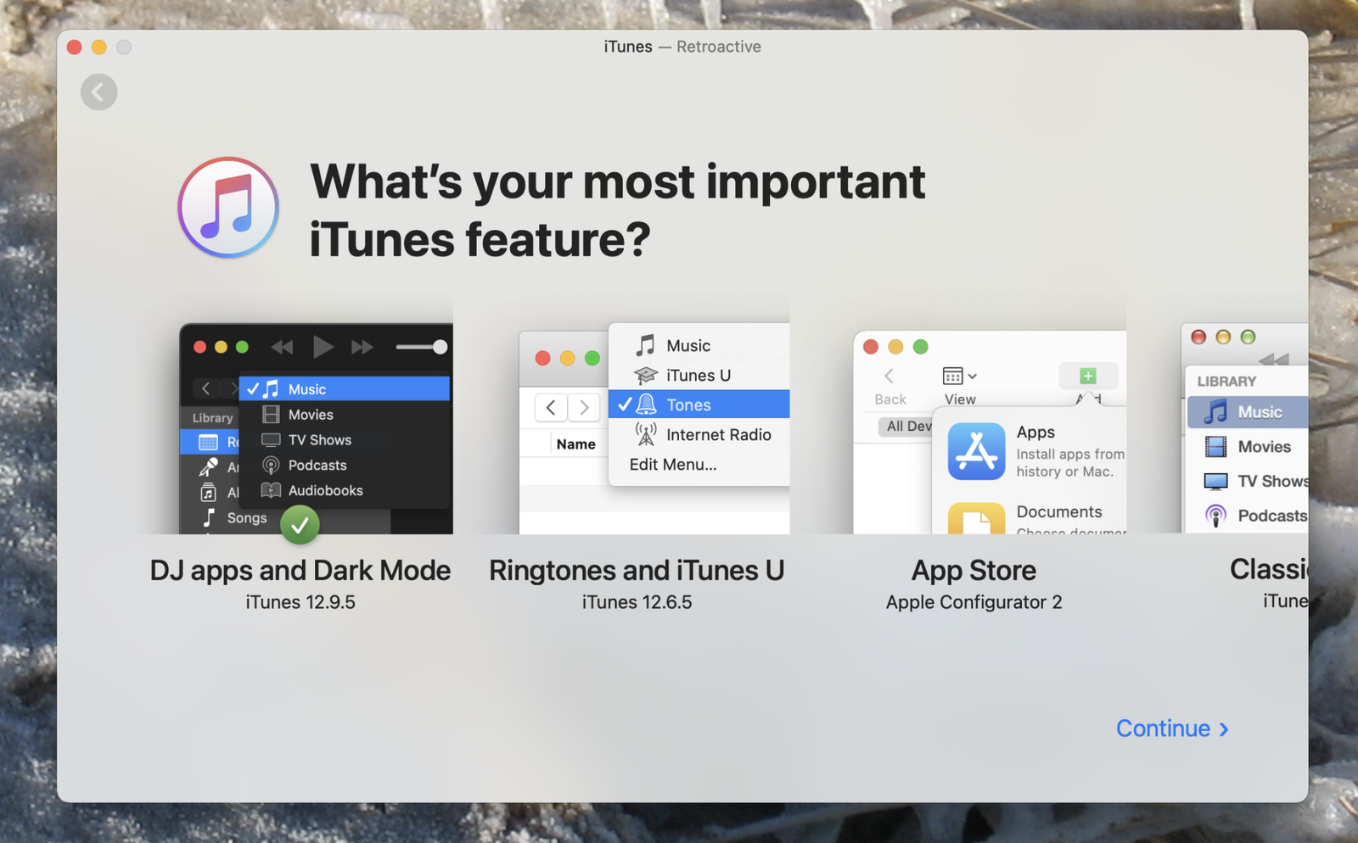
Task: Minimize the Retroactive window with yellow button
Action: (99, 47)
